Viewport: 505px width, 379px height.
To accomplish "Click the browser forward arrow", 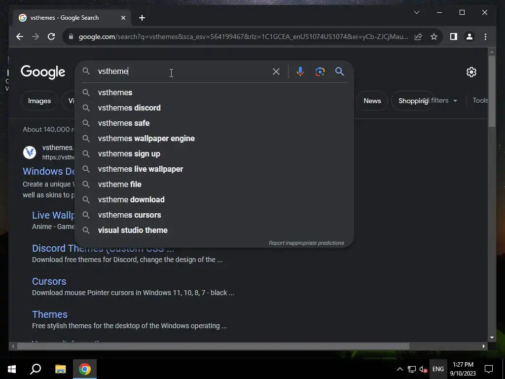I will pyautogui.click(x=36, y=37).
